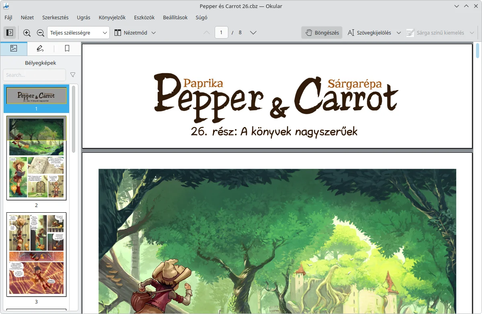Open the Súgó menu

click(201, 18)
